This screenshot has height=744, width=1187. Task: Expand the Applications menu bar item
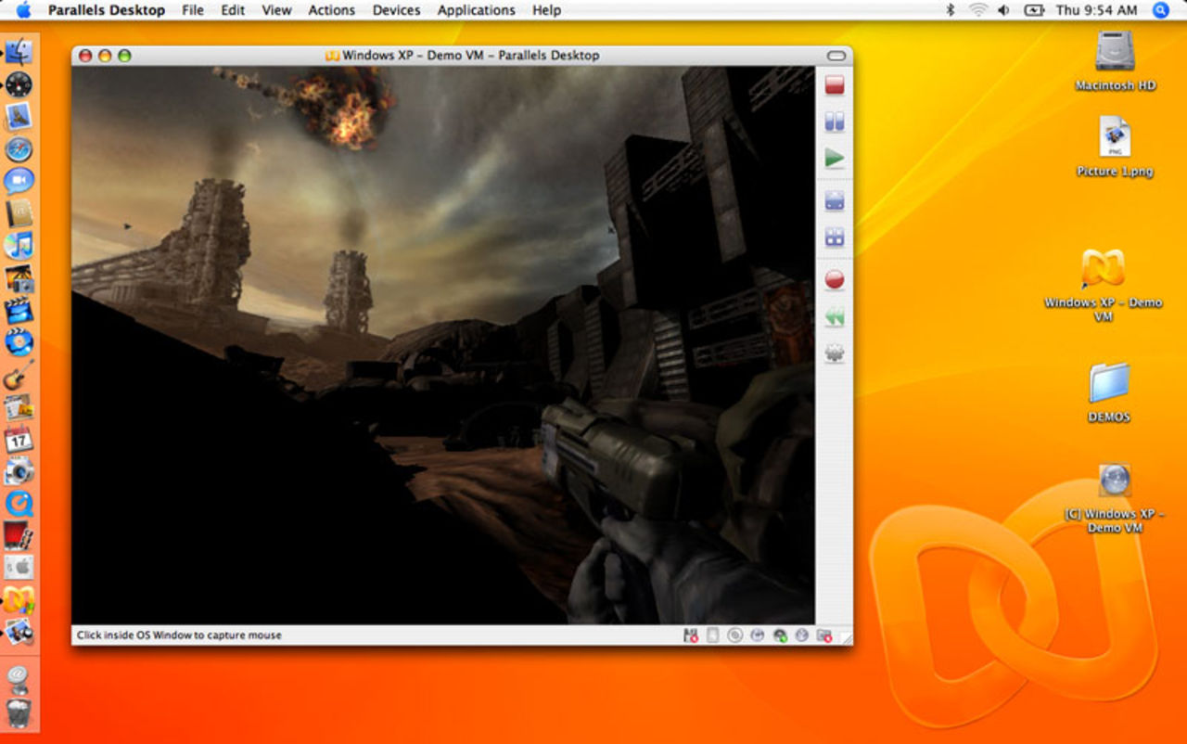click(476, 10)
